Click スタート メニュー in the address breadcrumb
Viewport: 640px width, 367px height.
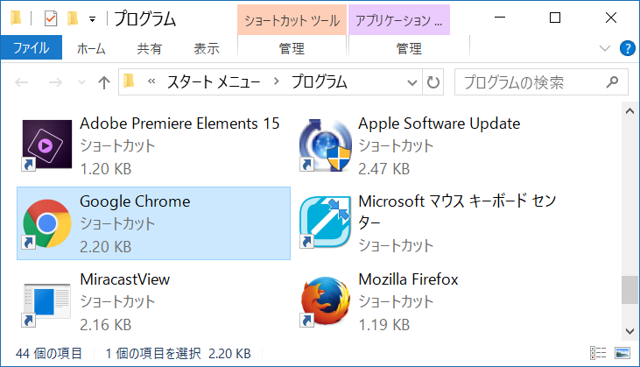click(x=214, y=82)
